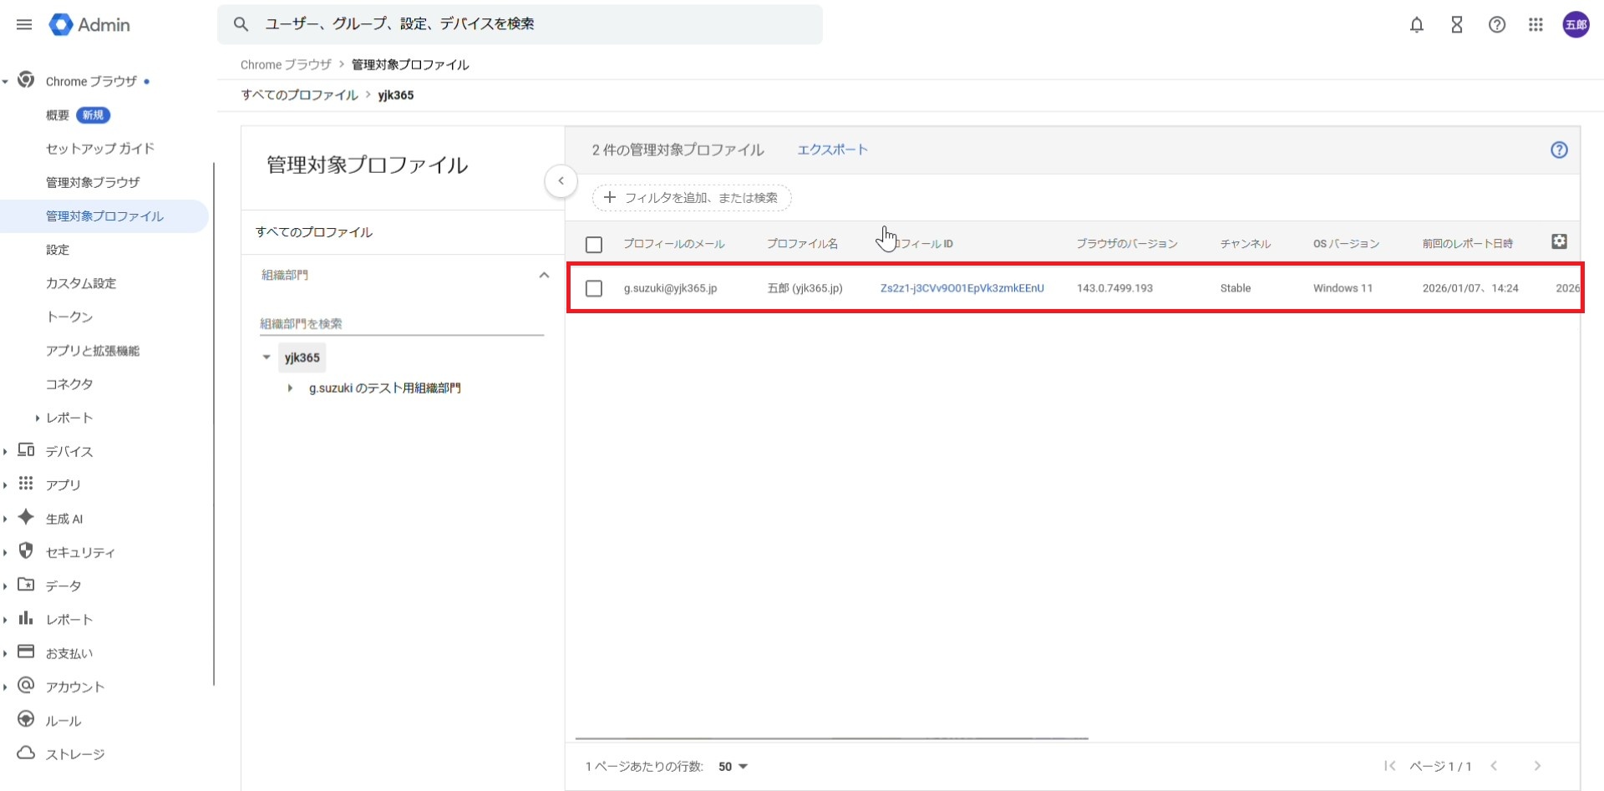Open the Google apps grid launcher

tap(1535, 25)
